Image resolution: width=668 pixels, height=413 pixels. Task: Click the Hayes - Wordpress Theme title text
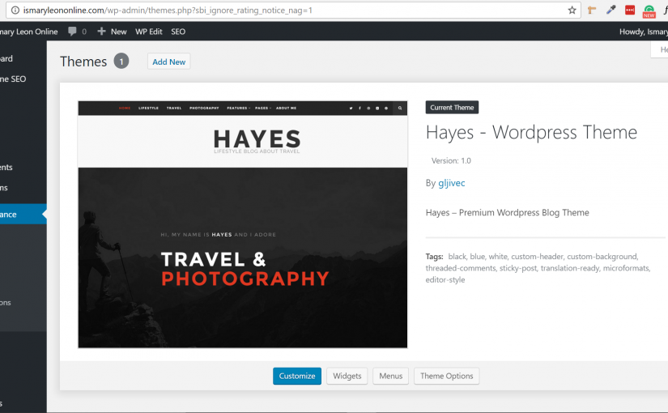click(531, 132)
